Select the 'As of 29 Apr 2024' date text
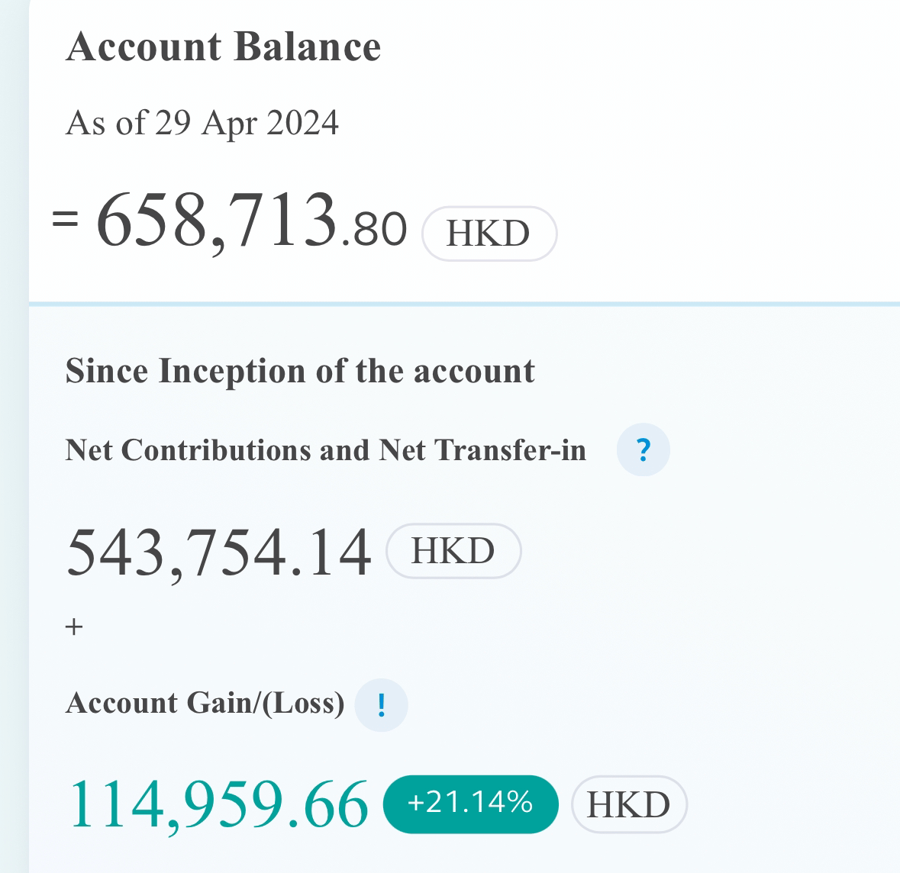The image size is (900, 873). [202, 123]
